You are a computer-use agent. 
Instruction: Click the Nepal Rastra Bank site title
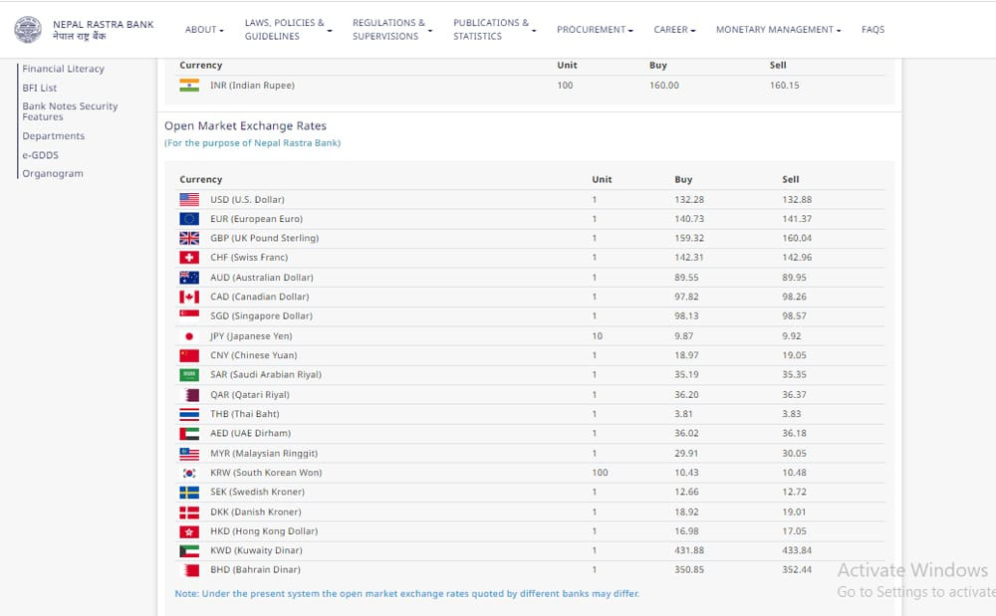103,30
